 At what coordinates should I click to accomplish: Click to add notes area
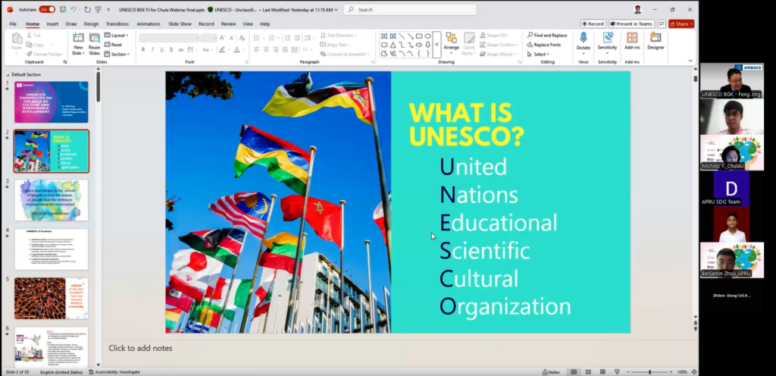[x=140, y=348]
